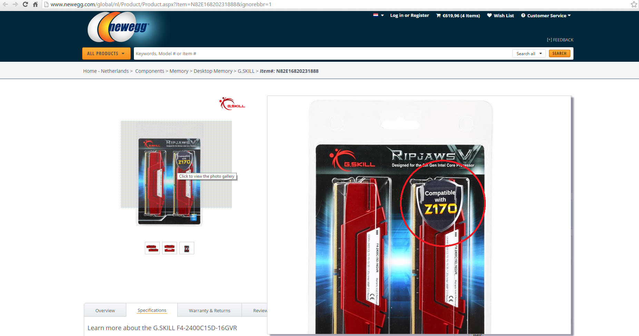This screenshot has height=336, width=639.
Task: Click the address bar URL
Action: click(x=161, y=4)
